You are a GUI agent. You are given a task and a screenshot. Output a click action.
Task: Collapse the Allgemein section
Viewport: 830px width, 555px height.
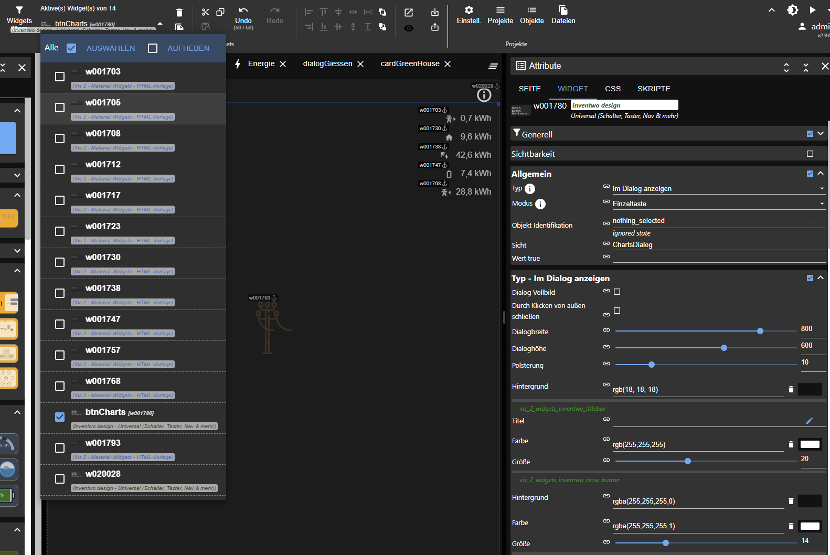pyautogui.click(x=821, y=174)
